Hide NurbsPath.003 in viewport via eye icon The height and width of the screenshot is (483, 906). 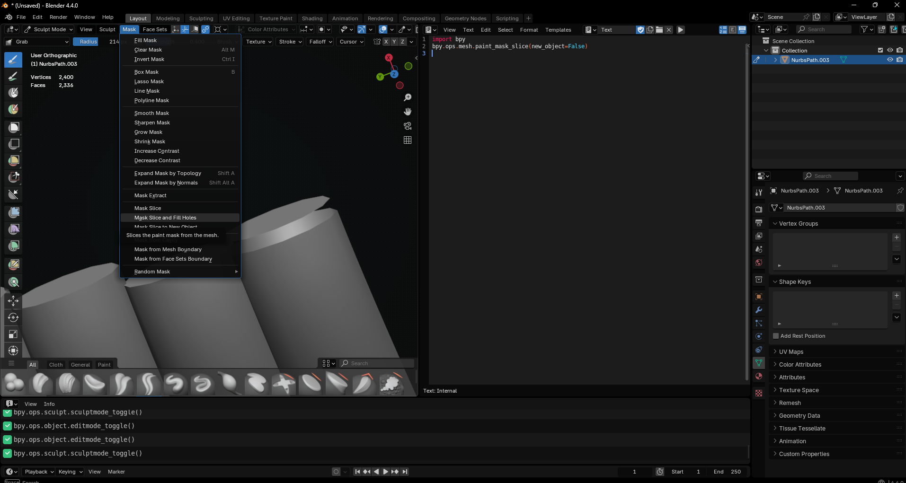click(890, 60)
